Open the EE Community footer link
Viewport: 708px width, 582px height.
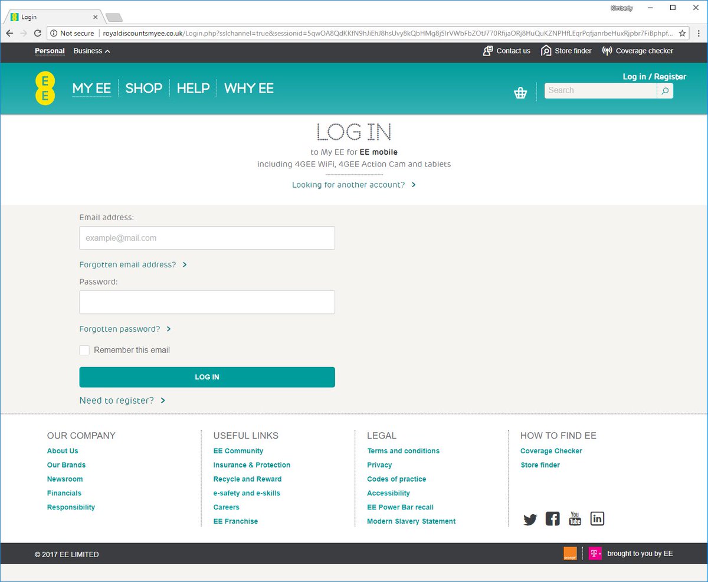click(x=238, y=451)
